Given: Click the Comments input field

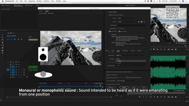Looking at the screenshot, I should [131, 25].
